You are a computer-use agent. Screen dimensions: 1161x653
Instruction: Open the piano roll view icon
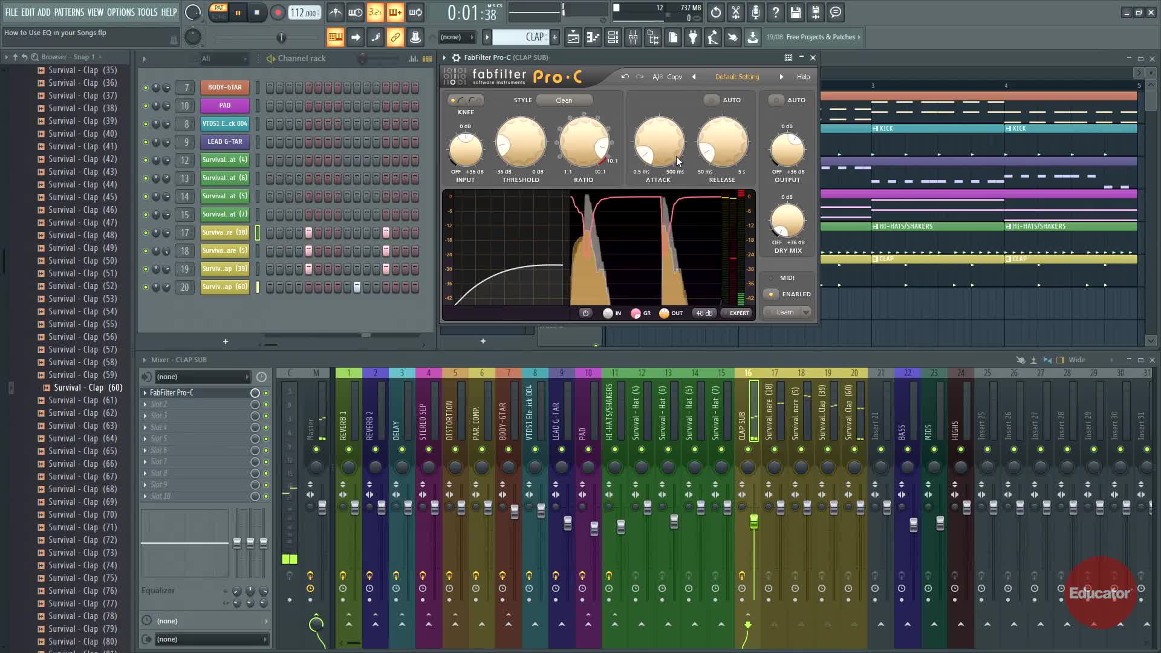(x=593, y=37)
